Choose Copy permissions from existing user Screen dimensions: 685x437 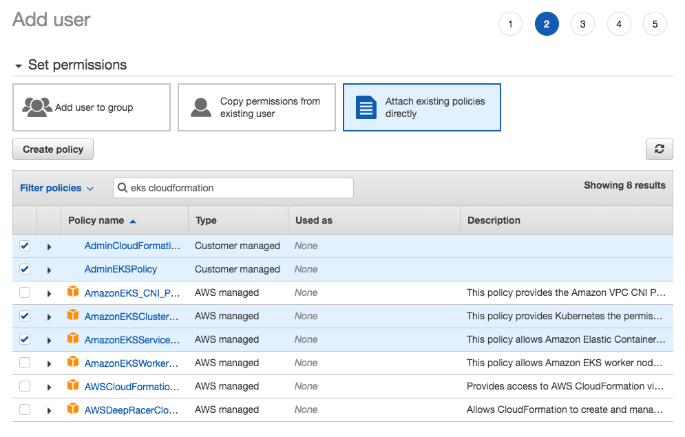coord(256,107)
